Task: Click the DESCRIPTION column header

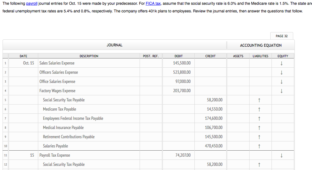Action: click(x=89, y=56)
